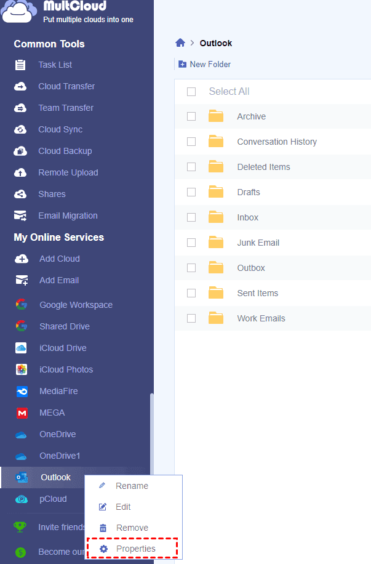Viewport: 371px width, 564px height.
Task: Click the OneDrive1 cloud icon
Action: 21,457
